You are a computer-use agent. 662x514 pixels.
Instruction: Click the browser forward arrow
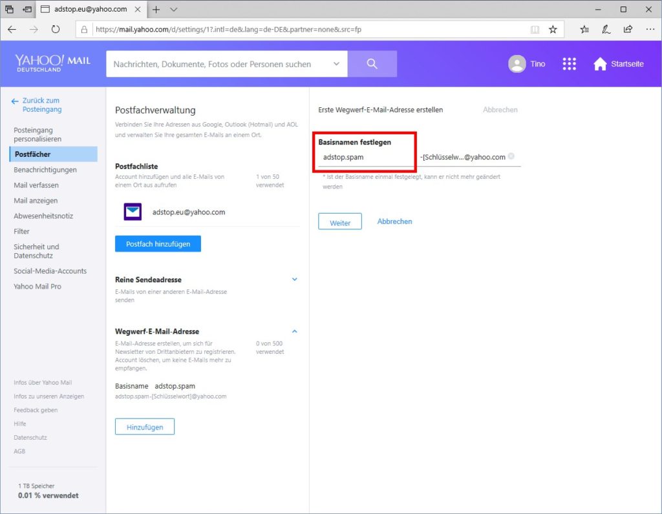(34, 29)
